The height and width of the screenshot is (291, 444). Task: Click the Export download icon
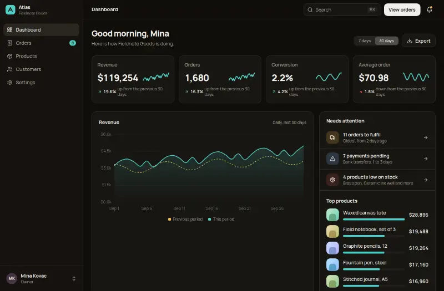coord(410,40)
